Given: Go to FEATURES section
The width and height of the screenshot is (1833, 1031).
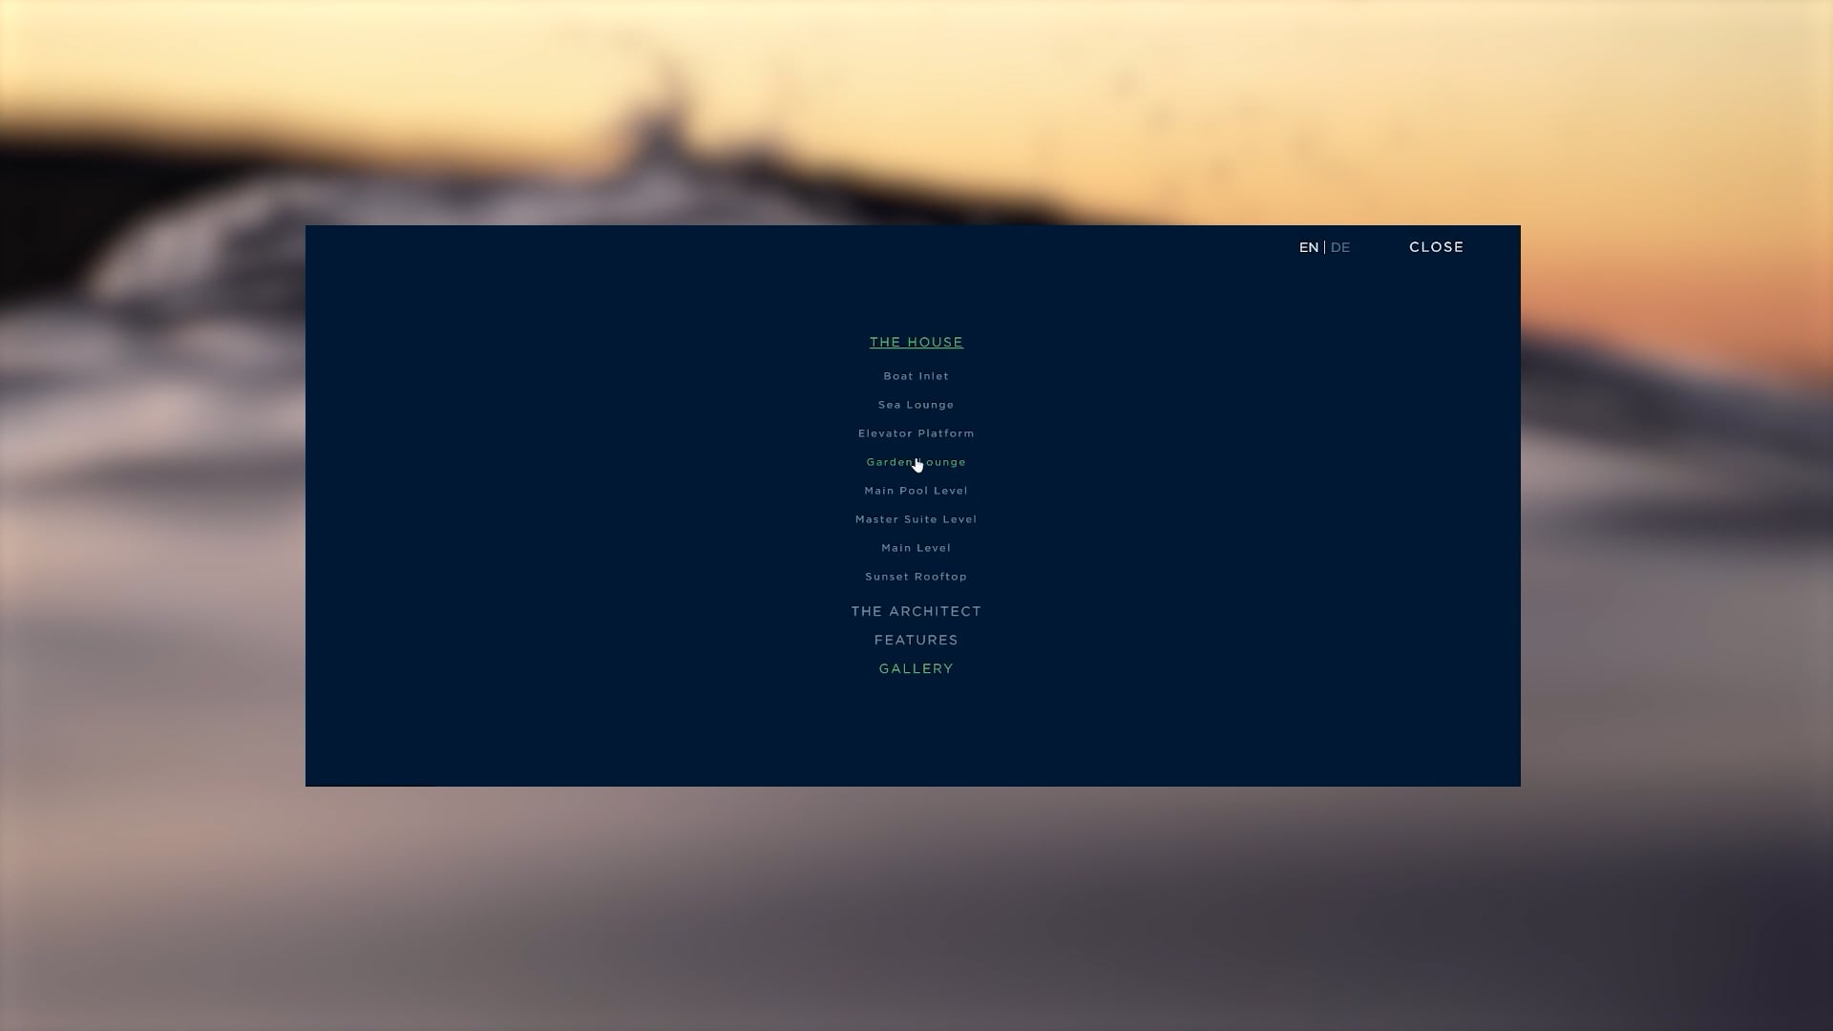Looking at the screenshot, I should point(916,640).
